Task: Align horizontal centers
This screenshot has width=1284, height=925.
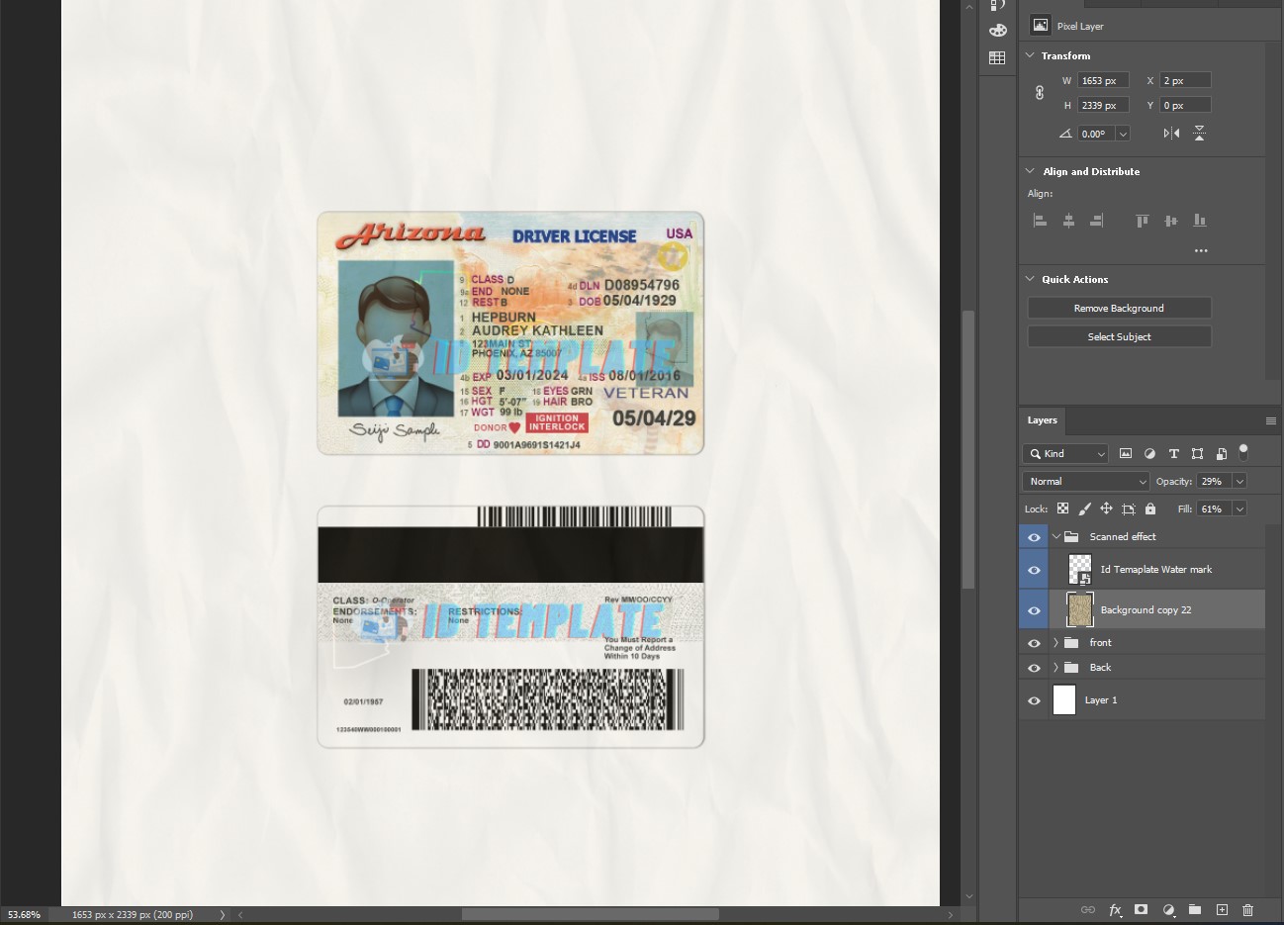Action: point(1068,221)
